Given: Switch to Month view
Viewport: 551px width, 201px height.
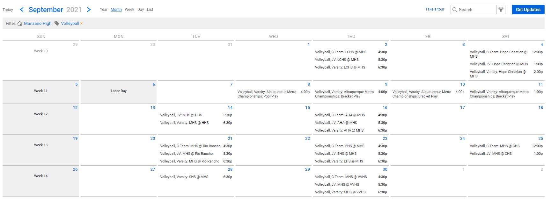Looking at the screenshot, I should (x=116, y=10).
